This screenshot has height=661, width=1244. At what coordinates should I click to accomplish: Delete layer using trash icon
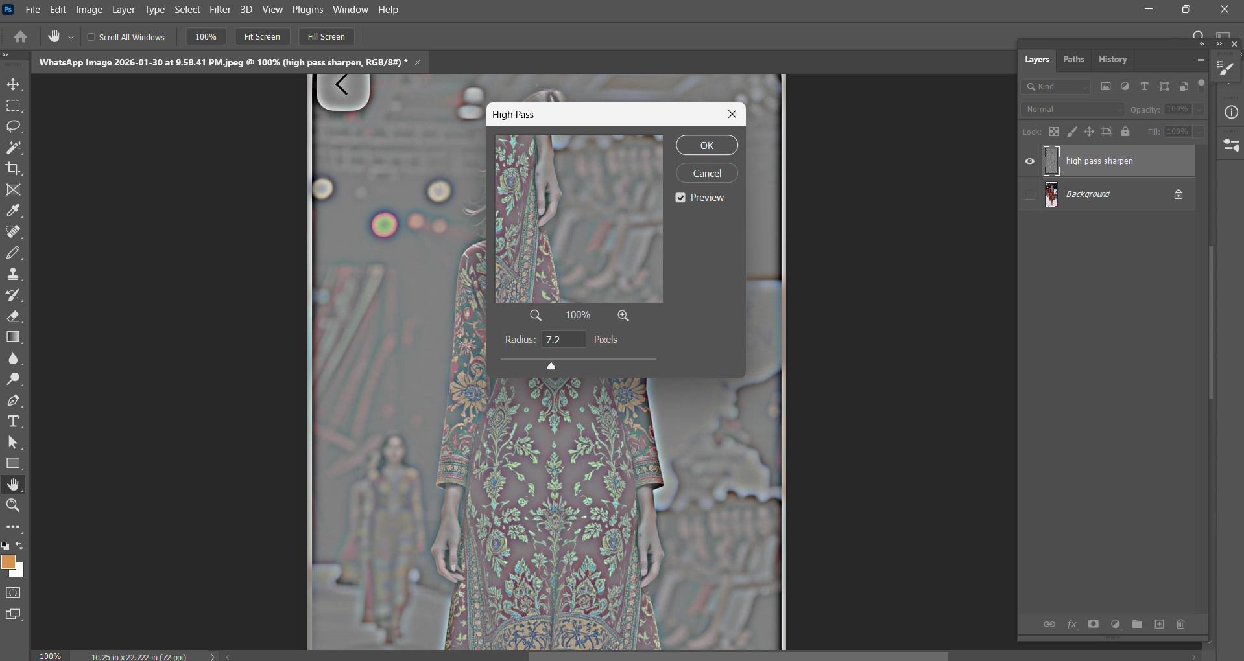tap(1180, 624)
